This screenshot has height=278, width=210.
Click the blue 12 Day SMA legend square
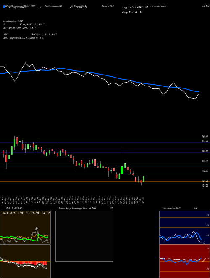click(4, 7)
